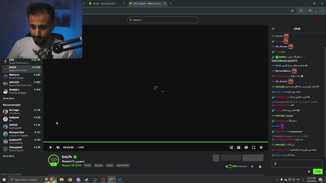The height and width of the screenshot is (183, 326).
Task: Open Maherco Rocket League channel
Action: [22, 76]
